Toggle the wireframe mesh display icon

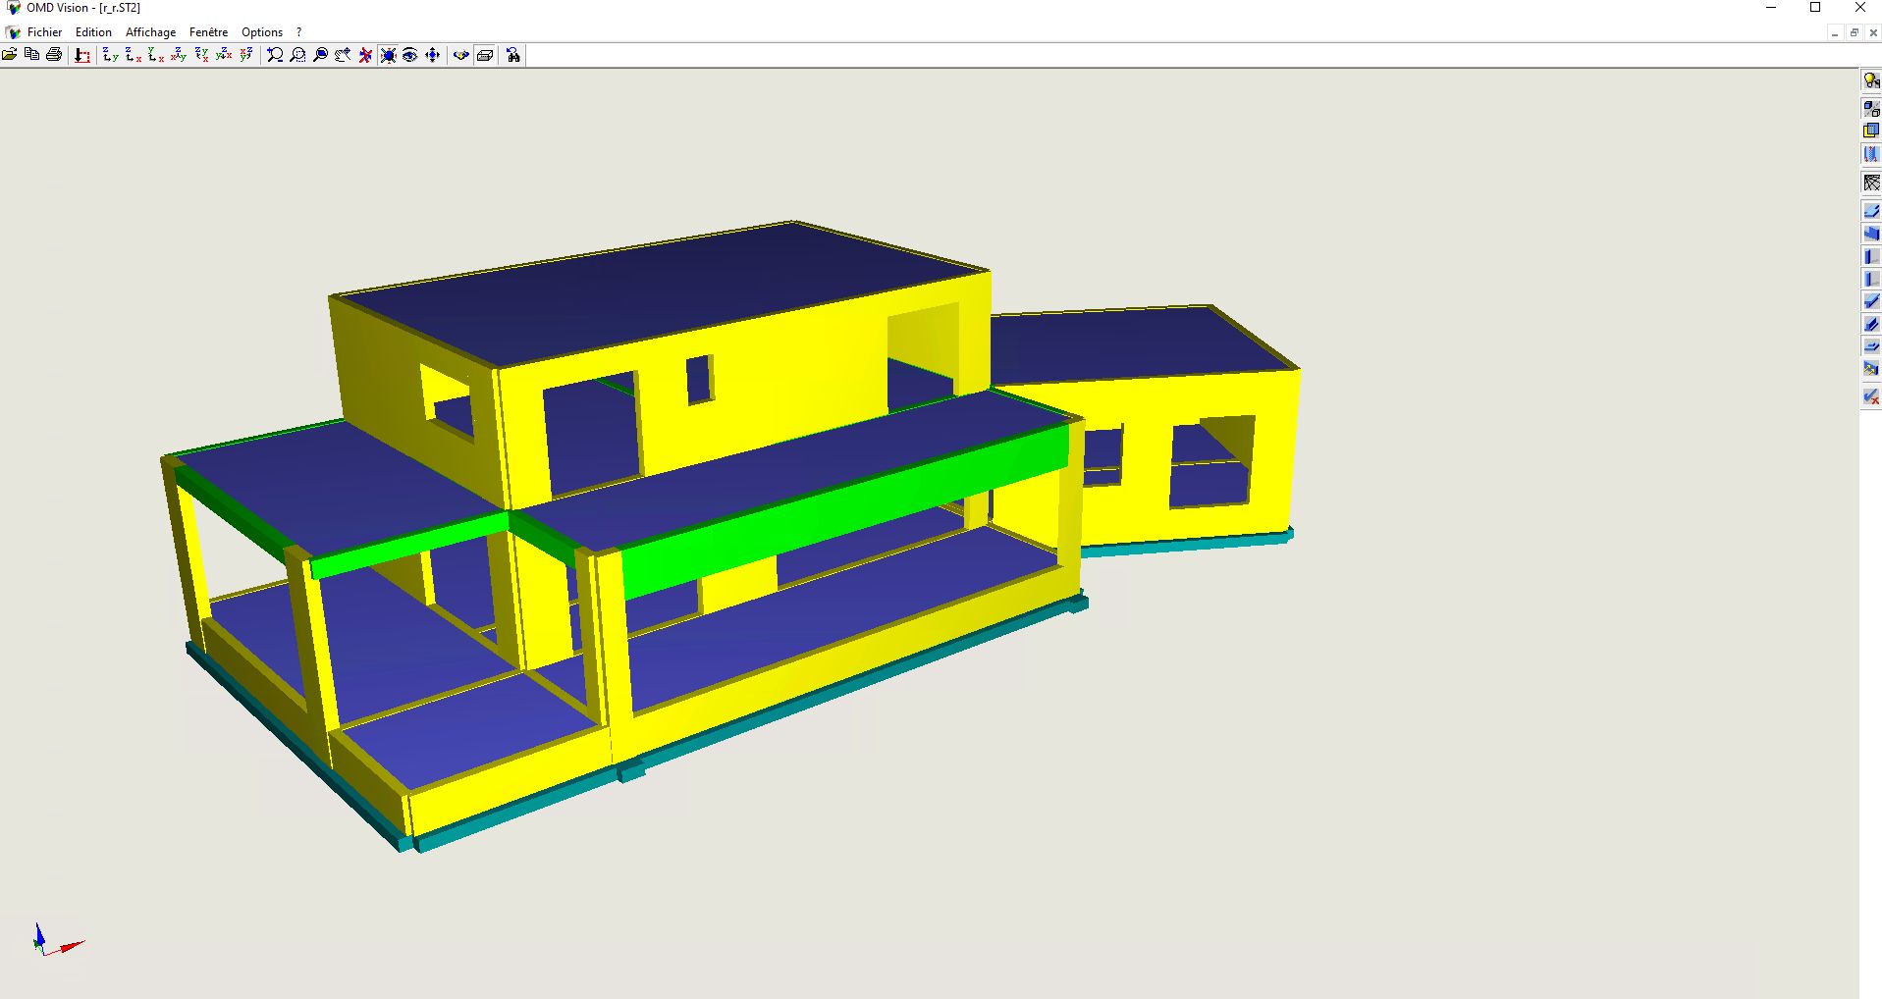coord(1871,184)
